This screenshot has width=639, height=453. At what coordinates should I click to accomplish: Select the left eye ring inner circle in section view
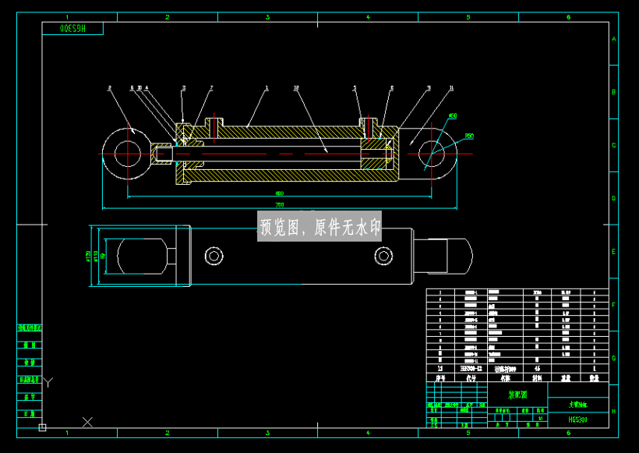[x=128, y=154]
